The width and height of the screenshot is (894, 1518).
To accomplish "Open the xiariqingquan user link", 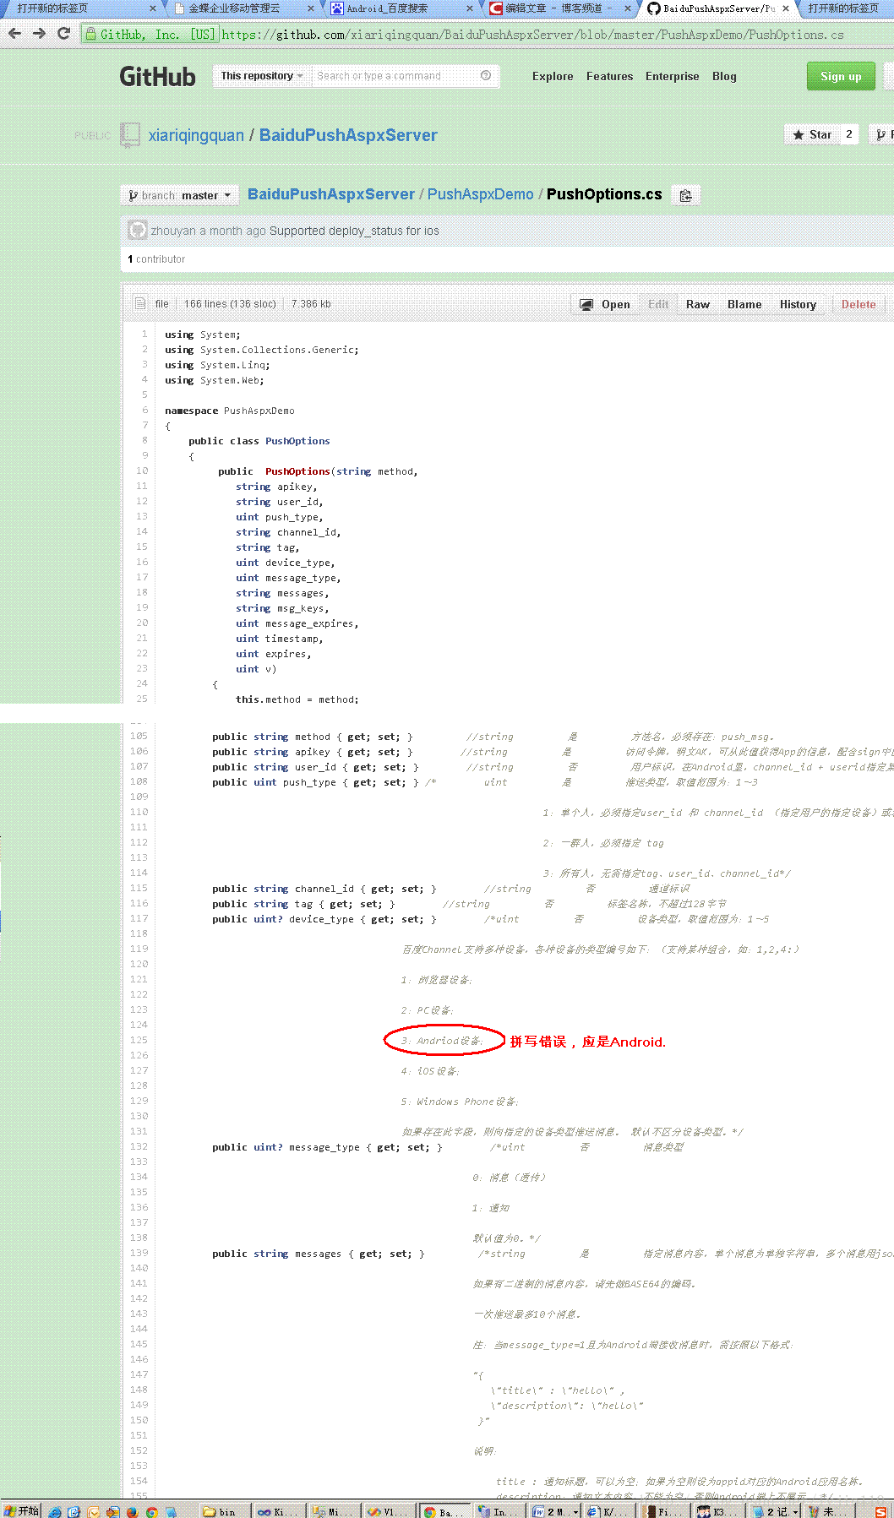I will pos(196,135).
